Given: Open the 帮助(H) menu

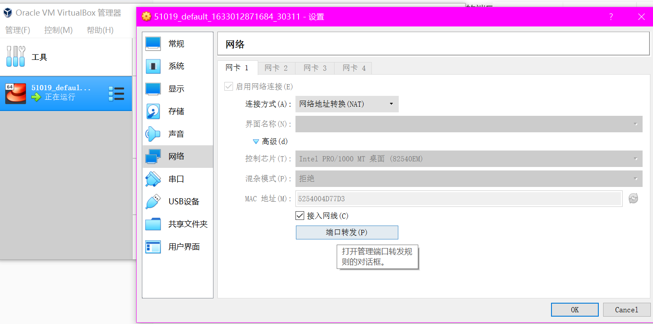Looking at the screenshot, I should click(x=100, y=30).
